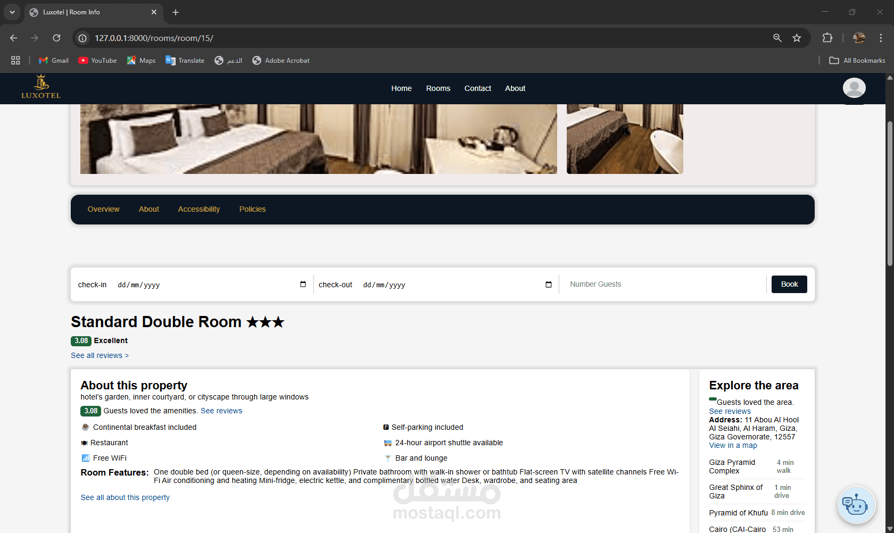Screen dimensions: 894x533
Task: Click the browser forward arrow
Action: [35, 38]
